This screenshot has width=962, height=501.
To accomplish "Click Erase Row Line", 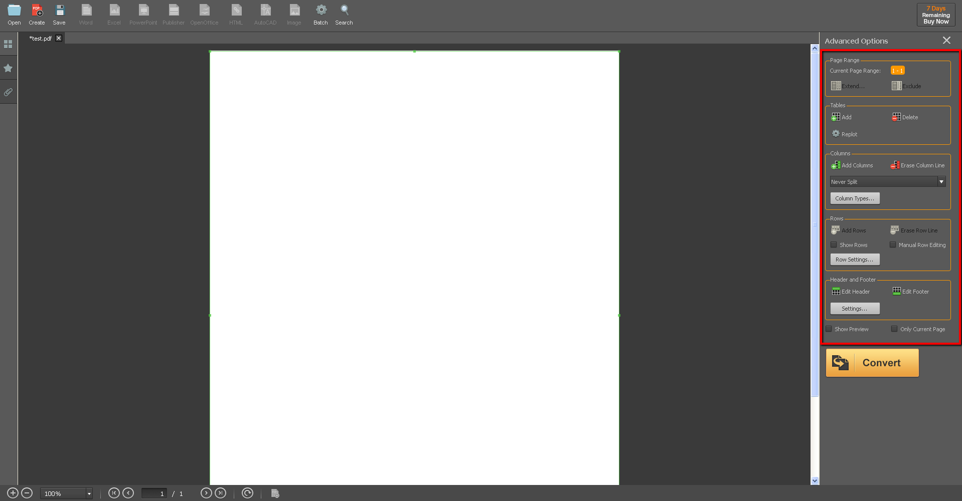I will click(x=914, y=230).
